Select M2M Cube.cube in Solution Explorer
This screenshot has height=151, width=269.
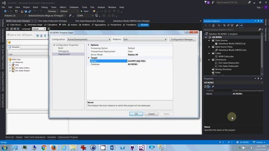pyautogui.click(x=226, y=56)
